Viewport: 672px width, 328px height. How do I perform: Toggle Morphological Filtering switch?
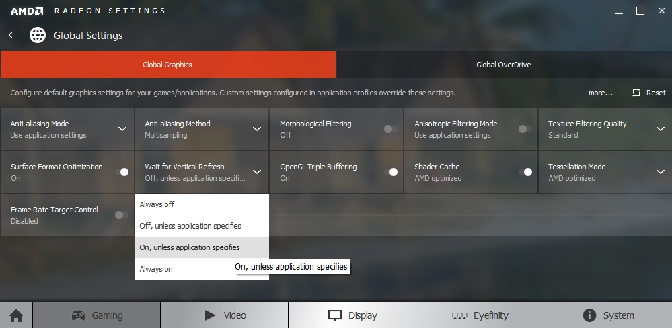click(x=390, y=129)
